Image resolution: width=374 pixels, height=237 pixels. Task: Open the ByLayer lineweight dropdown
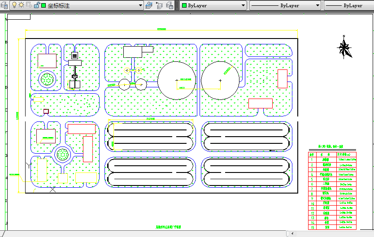point(350,6)
